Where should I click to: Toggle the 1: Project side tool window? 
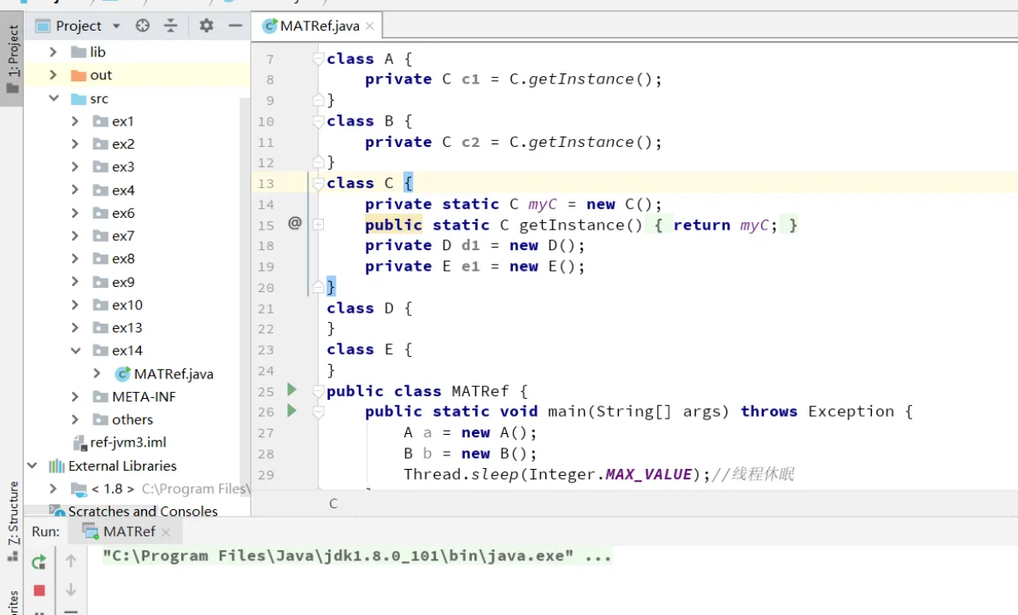coord(12,59)
